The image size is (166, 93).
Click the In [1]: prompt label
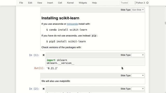(x=34, y=55)
